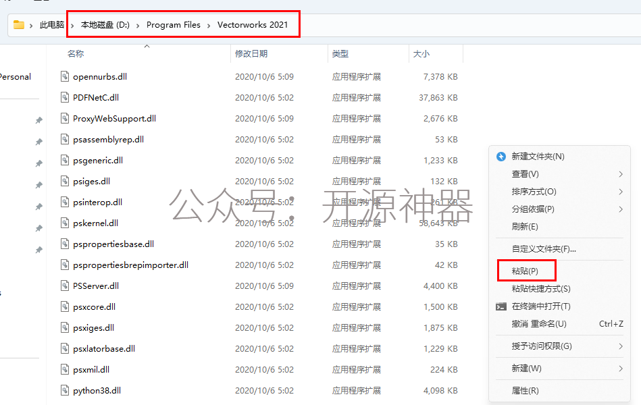Screen dimensions: 641x405
Task: Click the PSServer.dll file icon
Action: tap(65, 286)
